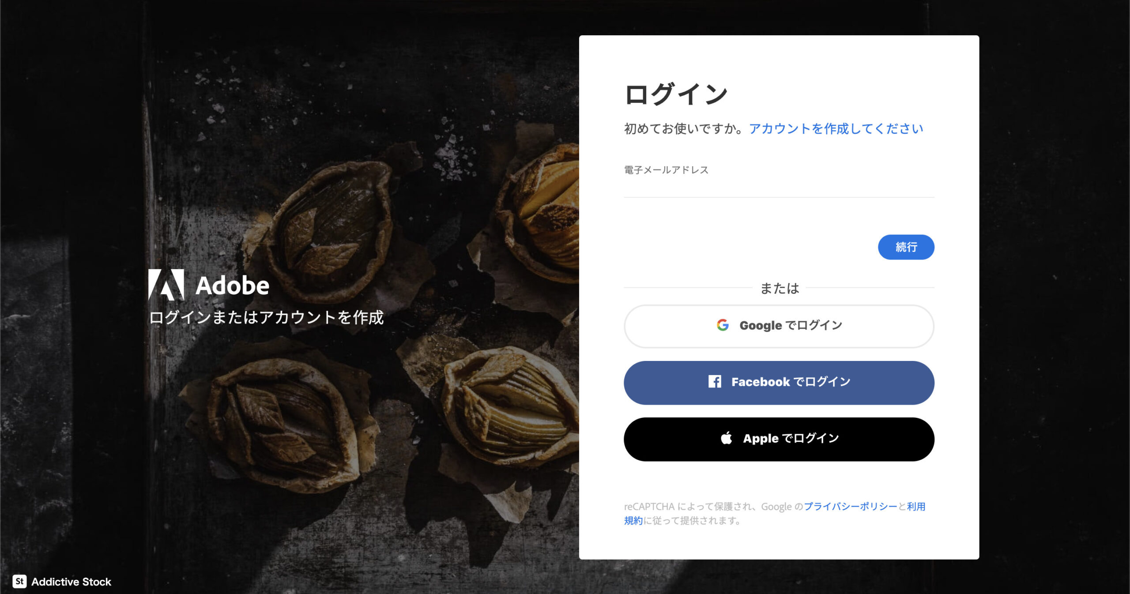
Task: Select Apple でログイン button
Action: (x=779, y=439)
